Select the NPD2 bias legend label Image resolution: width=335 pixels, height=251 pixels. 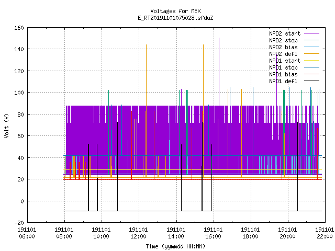[x=283, y=47]
